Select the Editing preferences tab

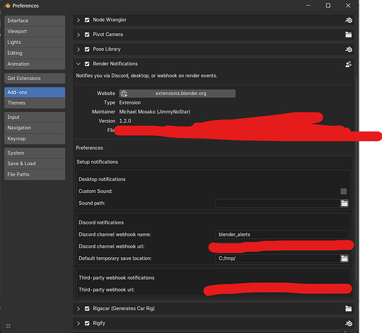[x=35, y=53]
